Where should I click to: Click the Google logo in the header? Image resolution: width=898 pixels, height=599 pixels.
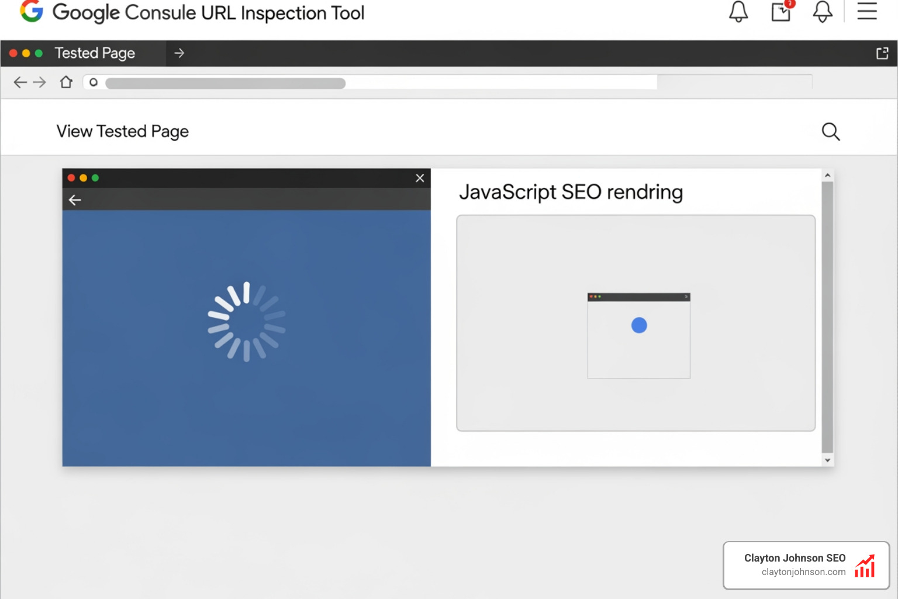[x=32, y=12]
